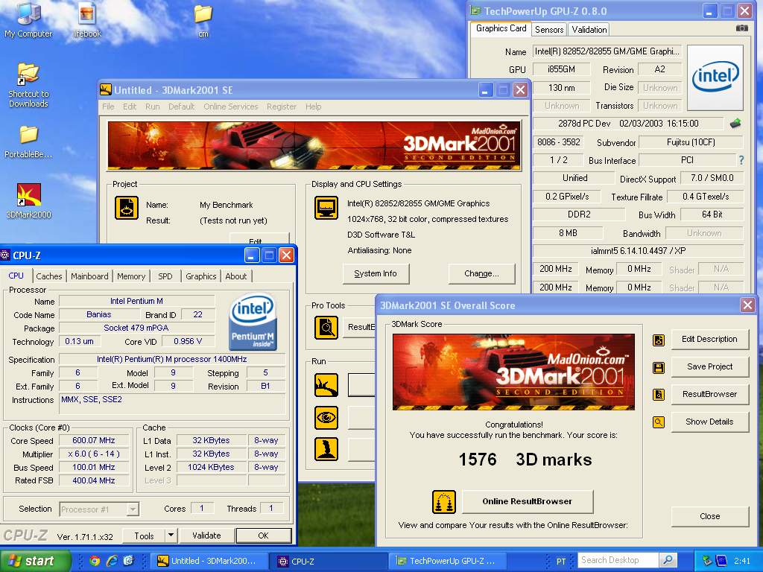Switch to Validation tab in GPU-Z
This screenshot has width=763, height=572.
point(589,30)
